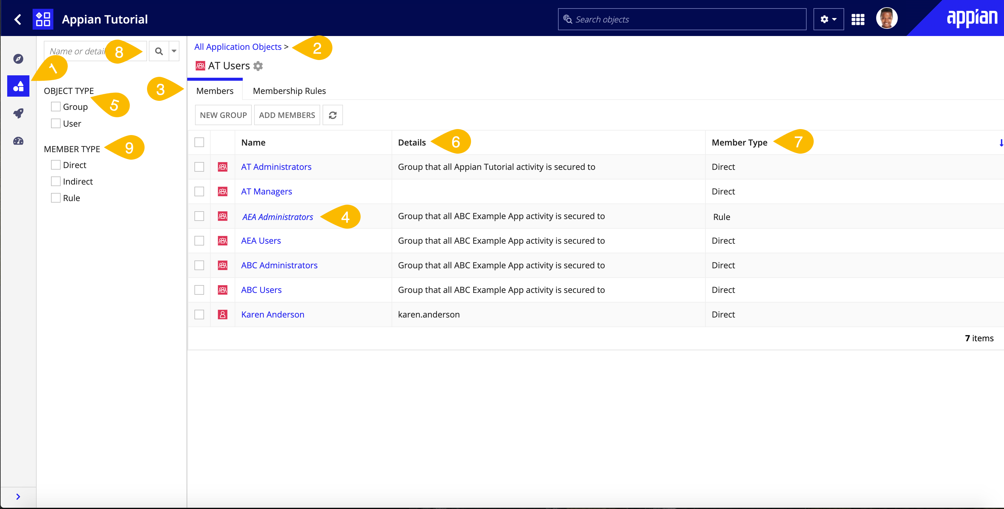
Task: Open the settings gear dropdown menu
Action: [x=828, y=19]
